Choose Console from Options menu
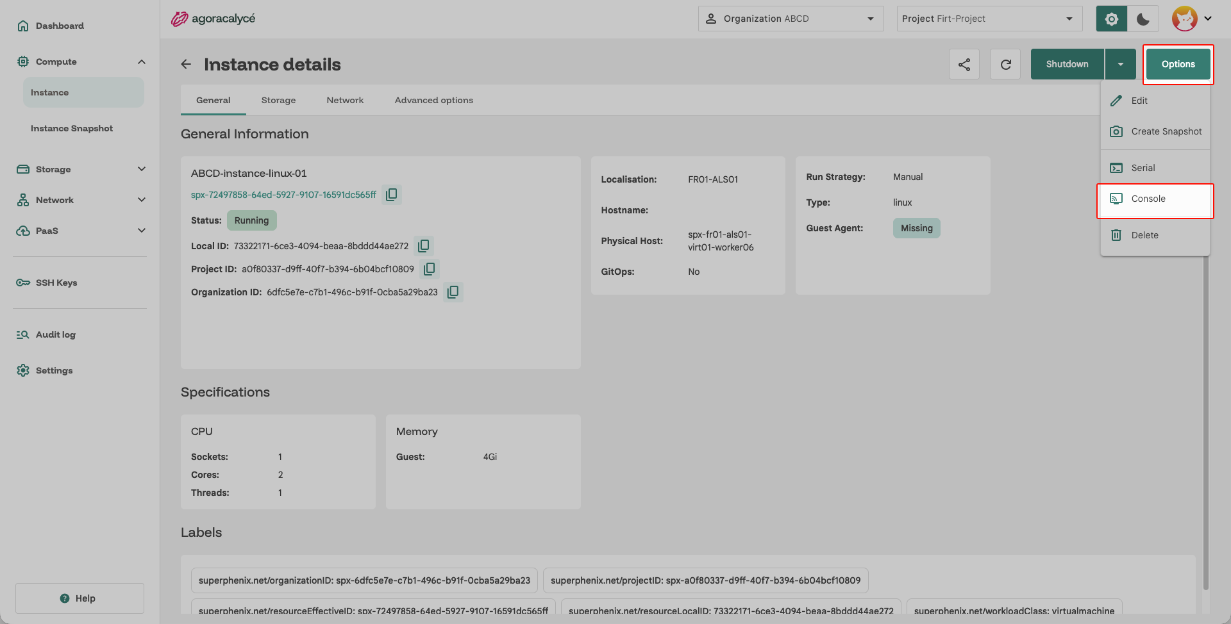This screenshot has width=1231, height=624. (x=1155, y=199)
